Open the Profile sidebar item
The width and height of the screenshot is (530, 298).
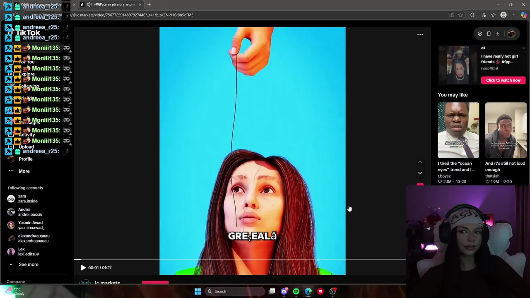[x=25, y=159]
